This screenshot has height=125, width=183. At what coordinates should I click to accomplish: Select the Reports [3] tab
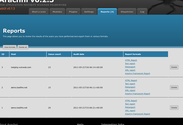click(x=107, y=12)
